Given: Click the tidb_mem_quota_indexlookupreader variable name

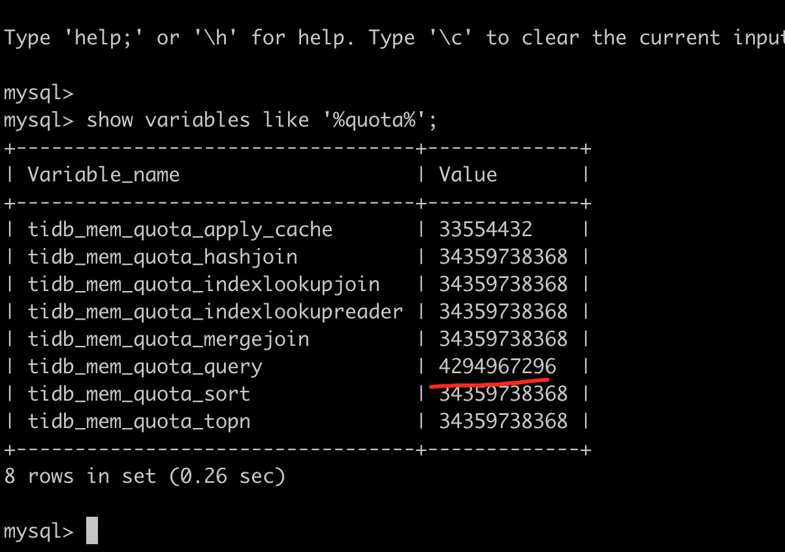Looking at the screenshot, I should (216, 312).
